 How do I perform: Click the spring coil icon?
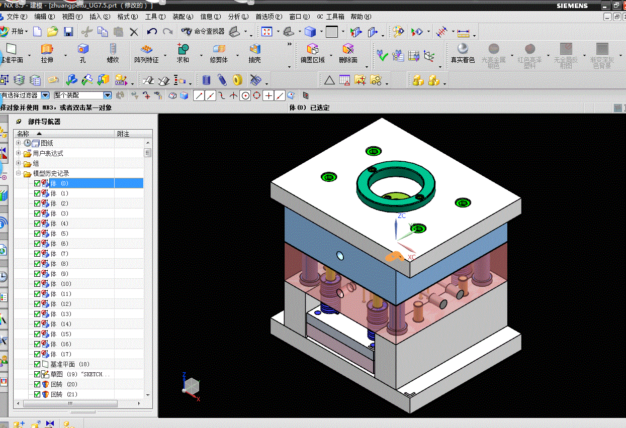pyautogui.click(x=222, y=80)
